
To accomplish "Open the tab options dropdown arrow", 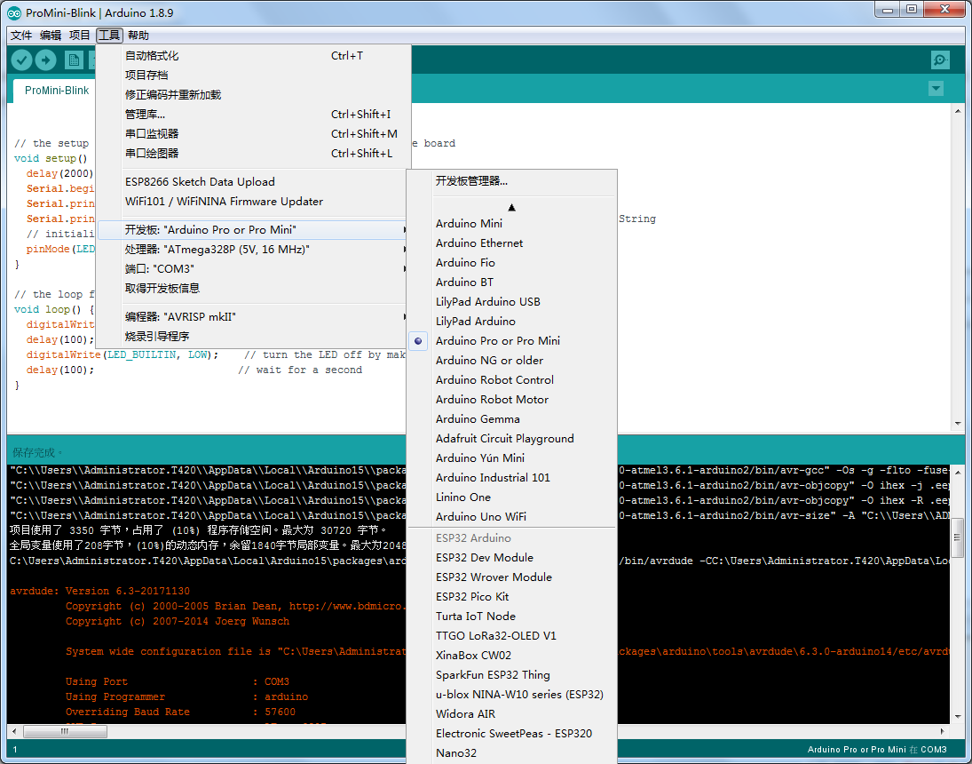I will [936, 89].
